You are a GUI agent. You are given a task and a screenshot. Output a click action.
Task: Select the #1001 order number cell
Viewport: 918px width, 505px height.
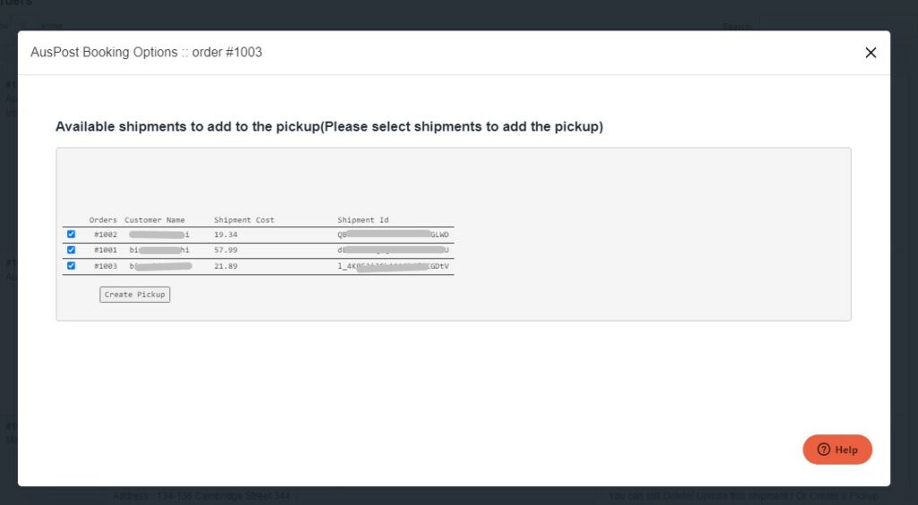point(105,251)
